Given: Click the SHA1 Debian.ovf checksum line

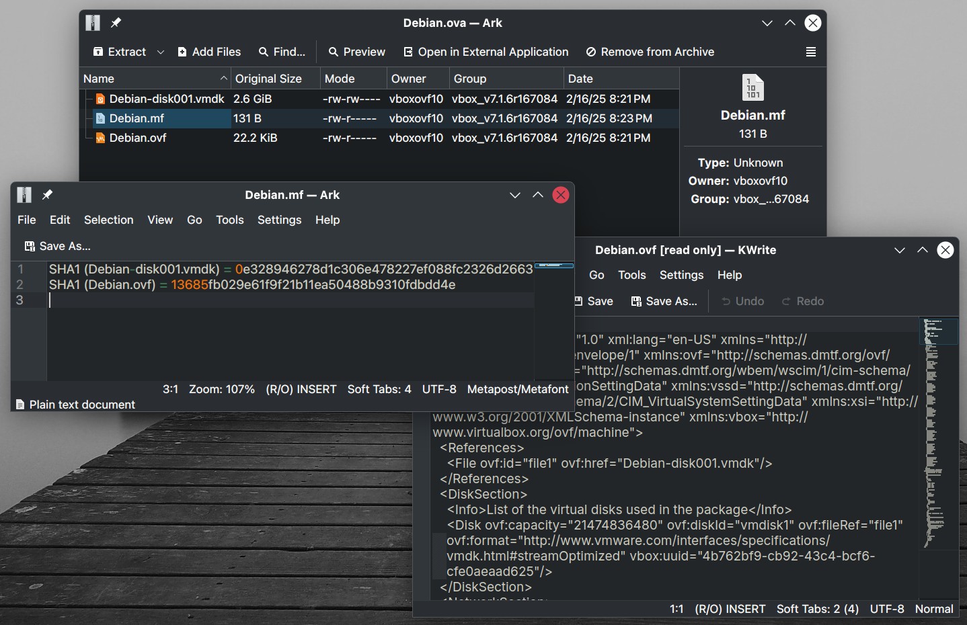Looking at the screenshot, I should click(252, 284).
